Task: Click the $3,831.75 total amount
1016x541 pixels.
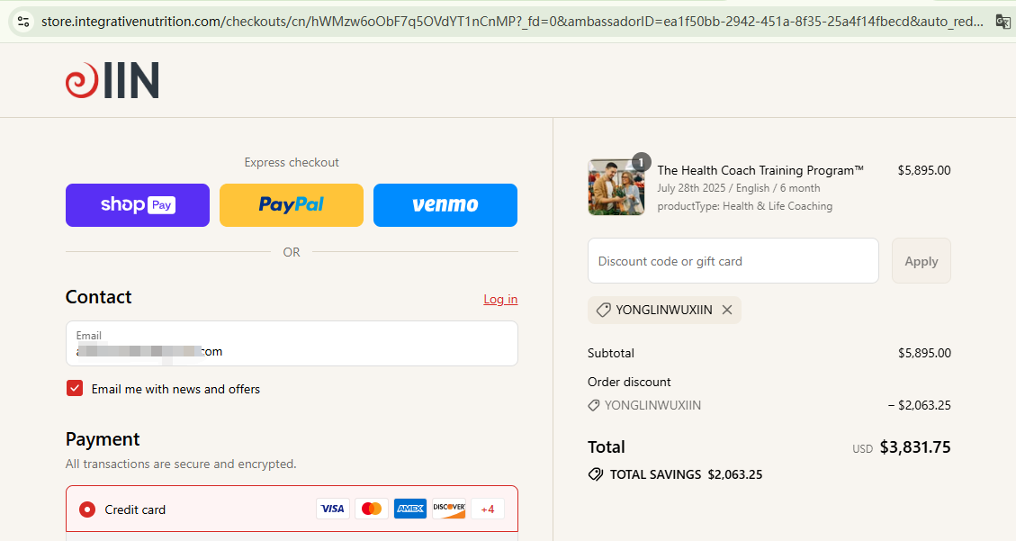Action: click(x=915, y=447)
